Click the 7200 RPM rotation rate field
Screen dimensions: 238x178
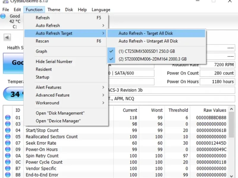pyautogui.click(x=217, y=65)
